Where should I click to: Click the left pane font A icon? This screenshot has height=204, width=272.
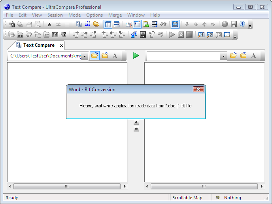(x=115, y=56)
